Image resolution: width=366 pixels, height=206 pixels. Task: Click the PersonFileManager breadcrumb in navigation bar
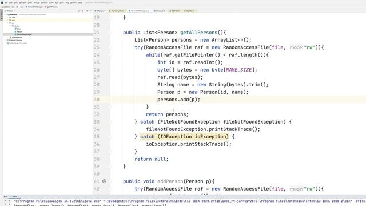35,7
